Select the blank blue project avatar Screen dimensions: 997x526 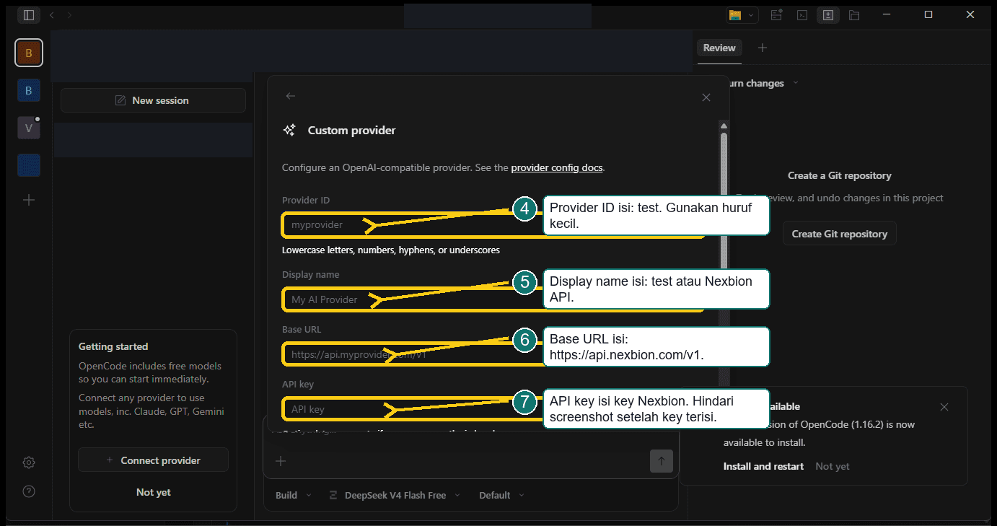tap(29, 165)
